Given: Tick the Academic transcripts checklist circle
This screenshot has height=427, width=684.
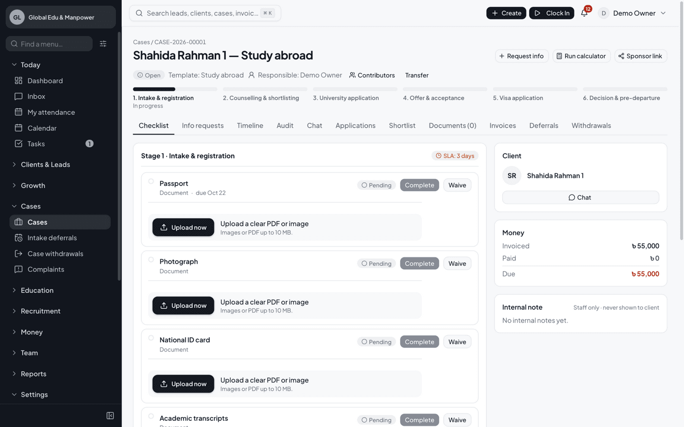Looking at the screenshot, I should [x=151, y=416].
